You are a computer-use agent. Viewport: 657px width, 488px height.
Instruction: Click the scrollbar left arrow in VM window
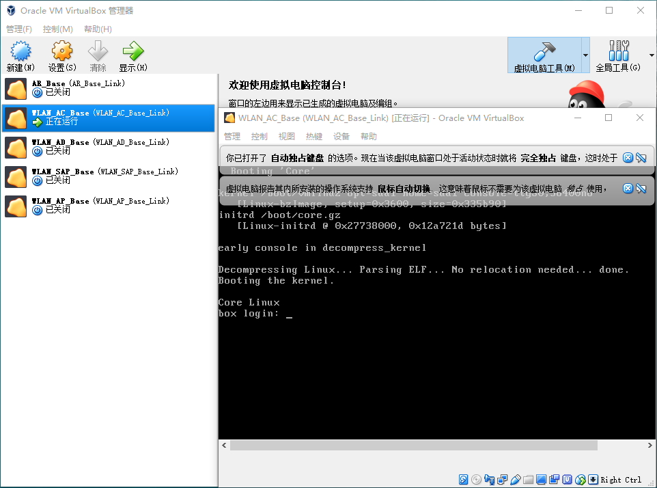pyautogui.click(x=224, y=445)
